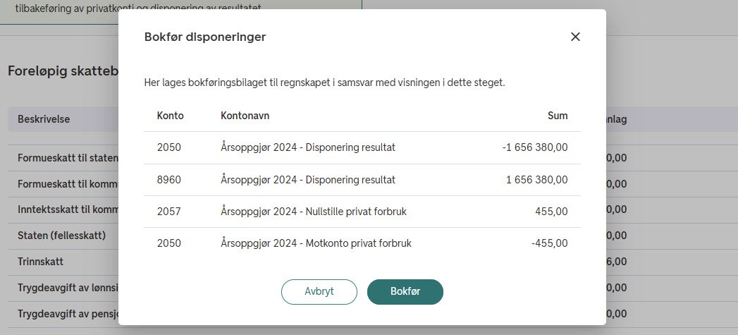Click the Sum column header
Screen dimensions: 738x335
(x=557, y=116)
